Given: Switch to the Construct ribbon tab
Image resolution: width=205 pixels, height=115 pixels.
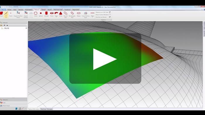Looking at the screenshot, I should 67,10.
